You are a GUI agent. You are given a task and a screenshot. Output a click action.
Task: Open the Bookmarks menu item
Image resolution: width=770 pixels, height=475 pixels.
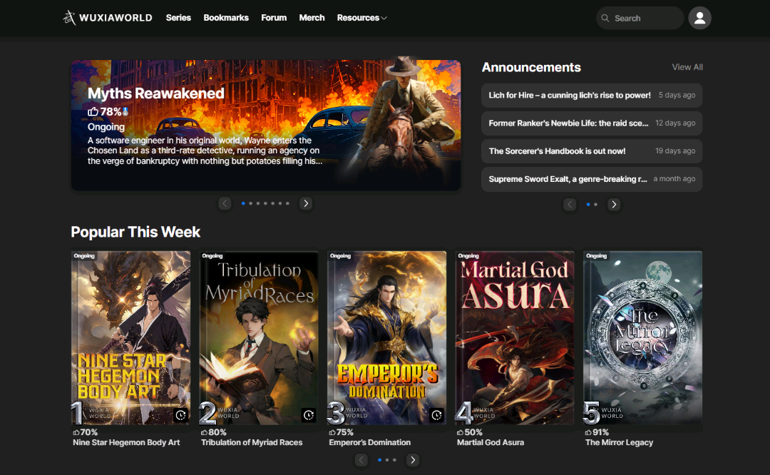coord(226,18)
